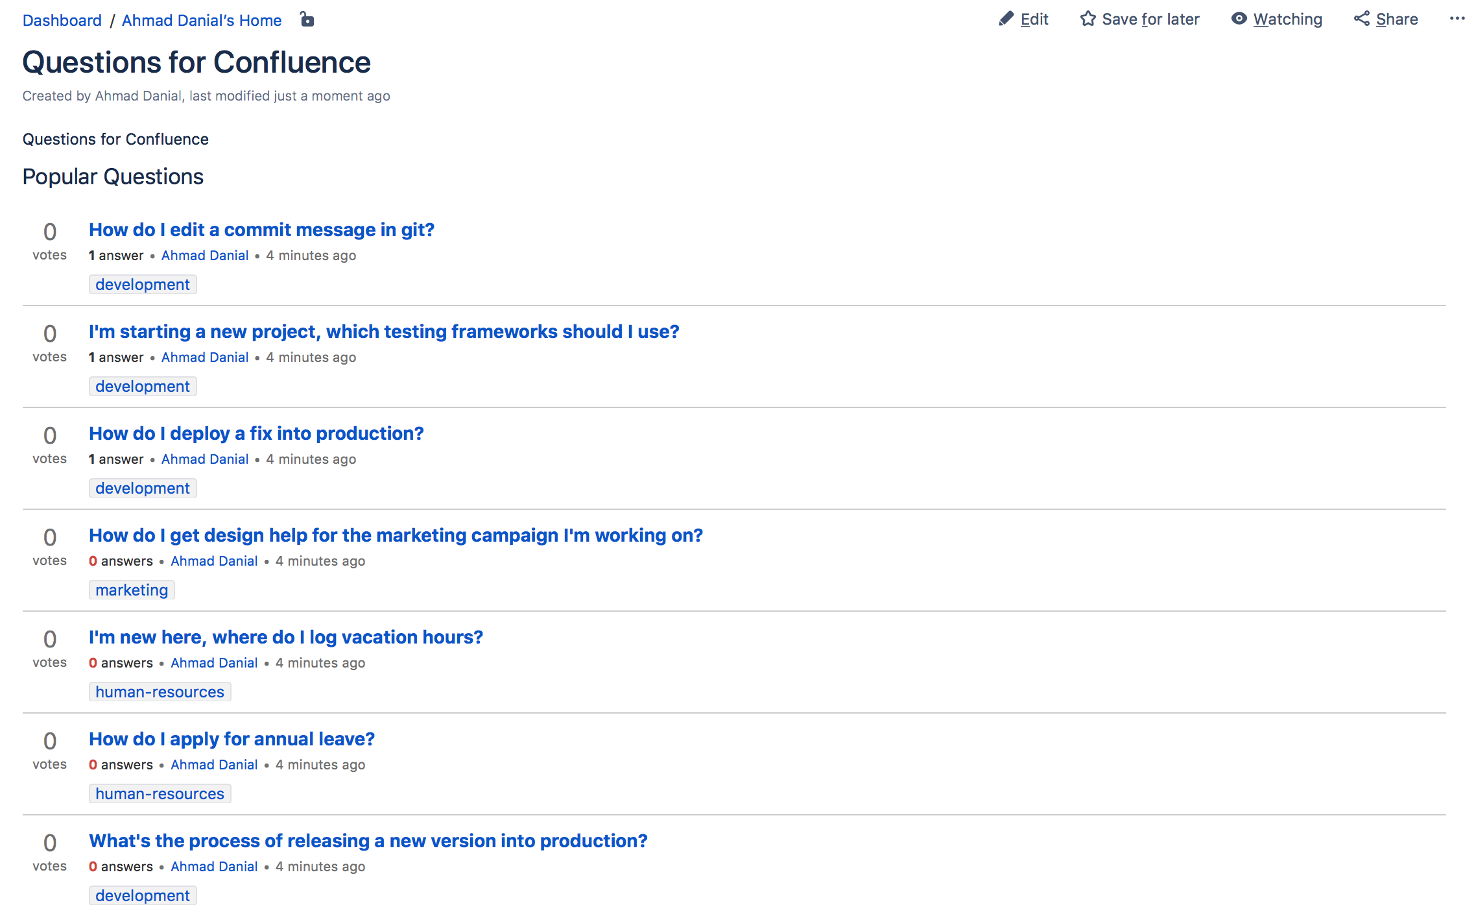This screenshot has height=916, width=1476.
Task: Click development tag under releasing new version question
Action: point(143,895)
